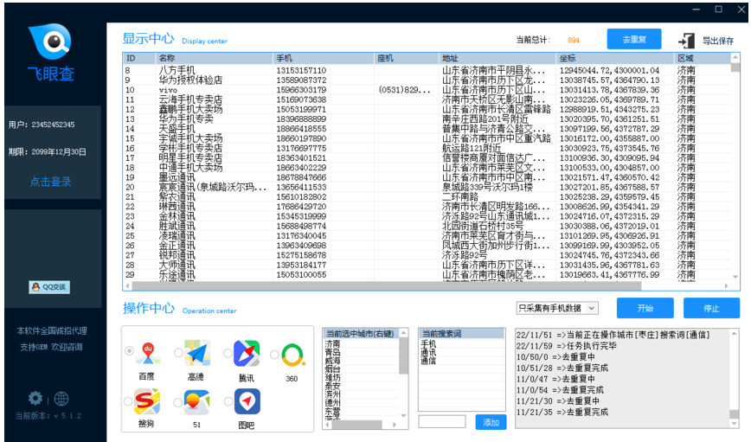The height and width of the screenshot is (442, 751).
Task: Click the data table's horizontal scrollbar thumb
Action: coord(386,286)
